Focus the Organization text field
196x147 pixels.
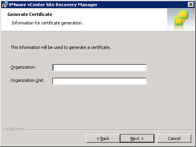pyautogui.click(x=100, y=67)
